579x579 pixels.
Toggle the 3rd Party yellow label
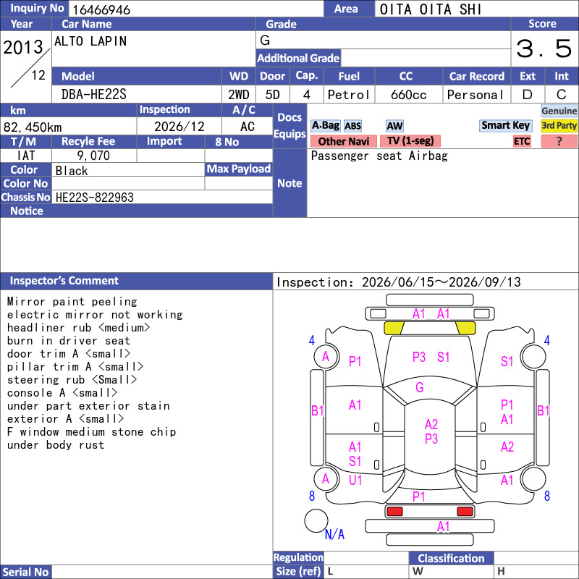[x=559, y=125]
